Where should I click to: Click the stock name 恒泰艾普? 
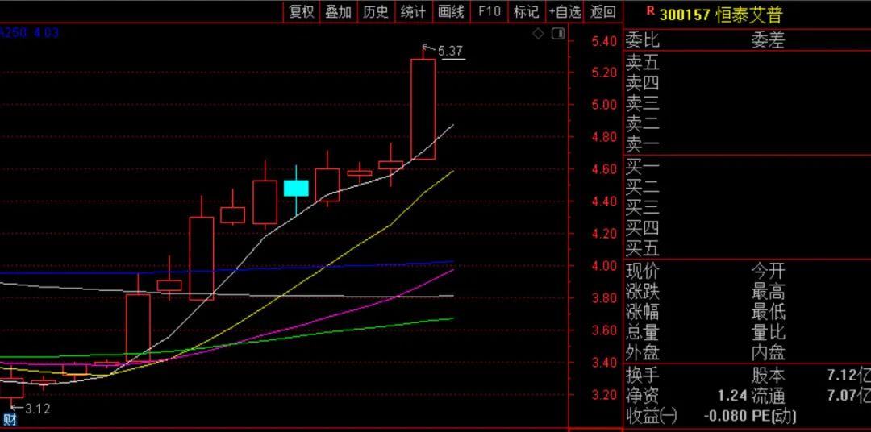coord(749,14)
